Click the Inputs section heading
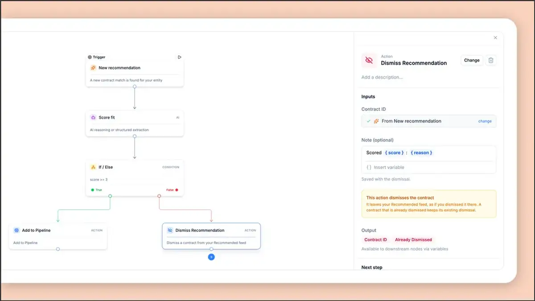 click(368, 97)
